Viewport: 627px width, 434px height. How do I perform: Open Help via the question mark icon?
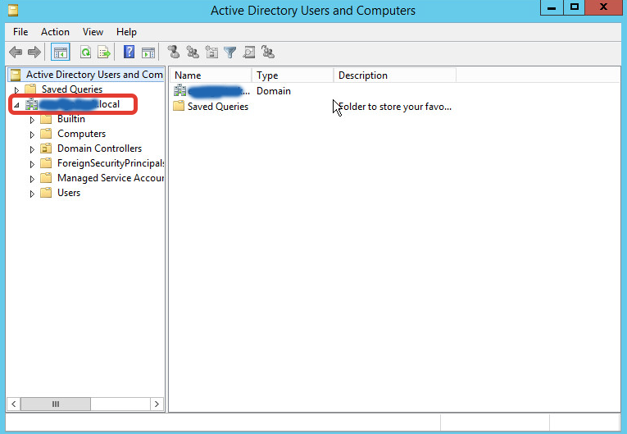(129, 53)
